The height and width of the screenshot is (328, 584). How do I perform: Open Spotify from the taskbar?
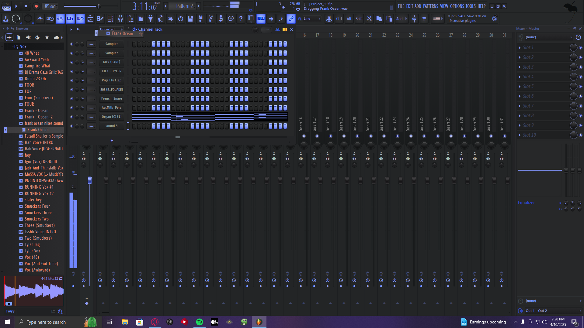click(200, 322)
